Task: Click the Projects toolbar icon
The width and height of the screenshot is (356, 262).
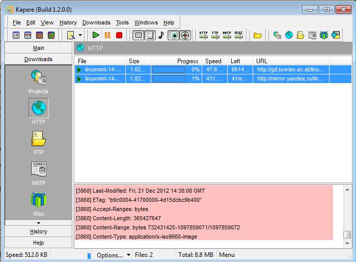Action: (277, 35)
